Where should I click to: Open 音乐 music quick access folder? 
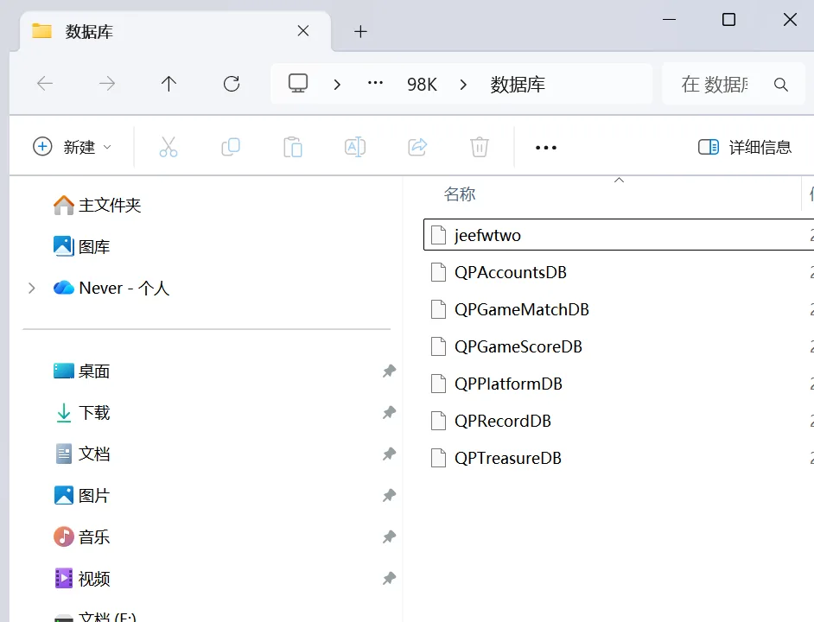pos(81,536)
